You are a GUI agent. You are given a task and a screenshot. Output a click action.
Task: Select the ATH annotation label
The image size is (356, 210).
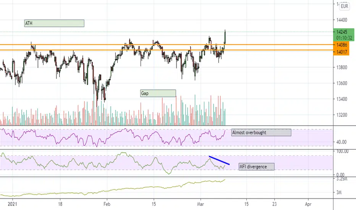(54, 23)
